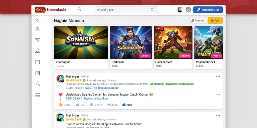The width and height of the screenshot is (257, 128).
Task: Open the options menu on second Mall Inder post
Action: [218, 115]
